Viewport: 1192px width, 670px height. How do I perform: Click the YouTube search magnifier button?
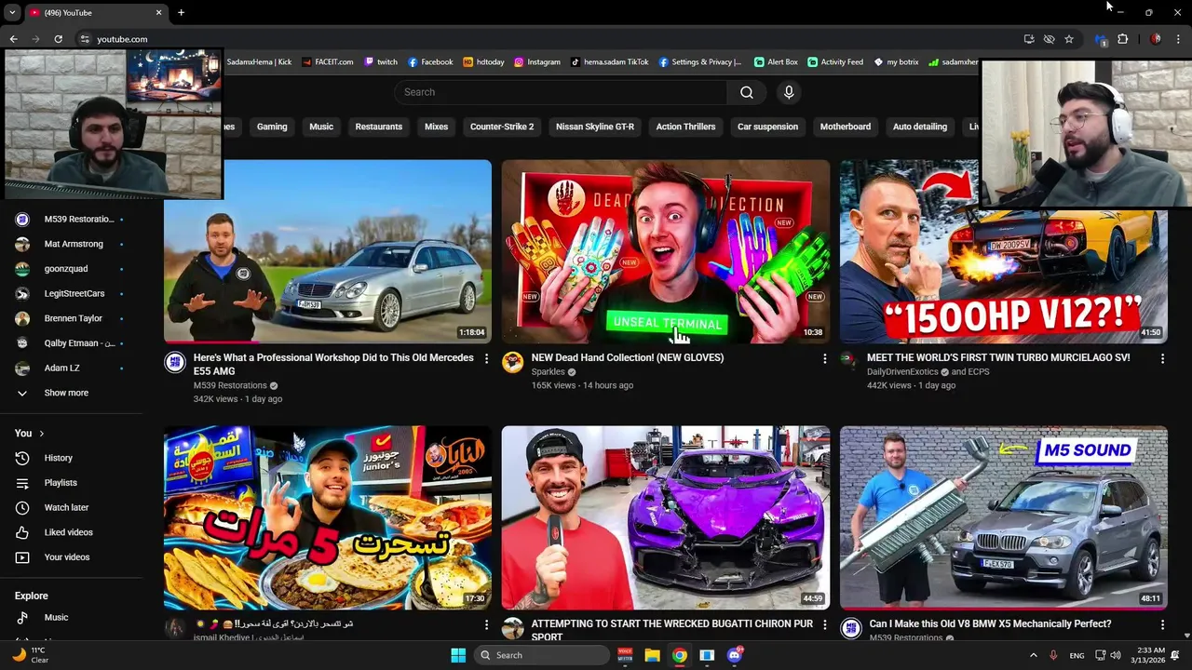[x=746, y=92]
